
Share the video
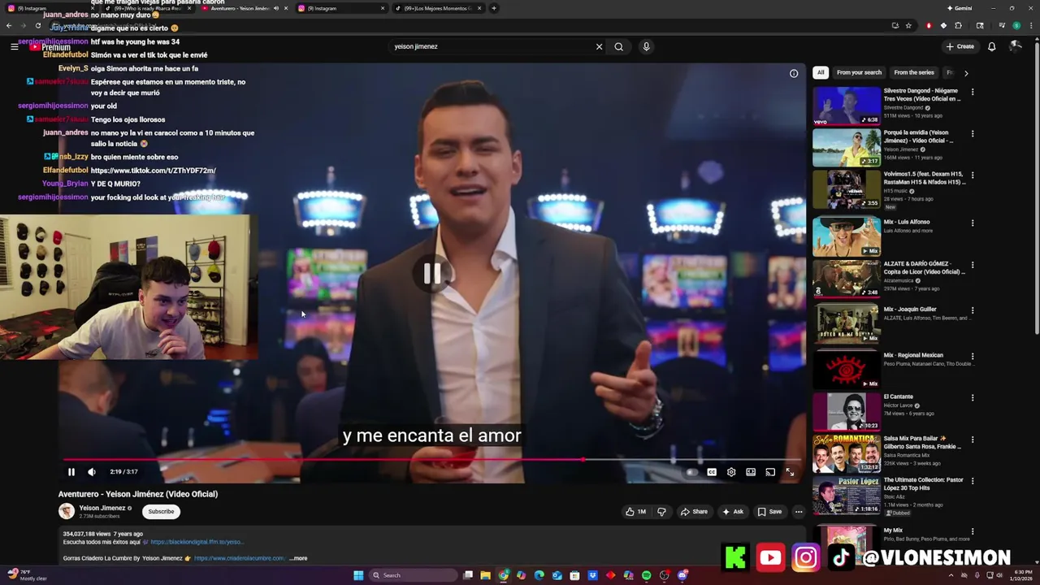click(x=694, y=512)
